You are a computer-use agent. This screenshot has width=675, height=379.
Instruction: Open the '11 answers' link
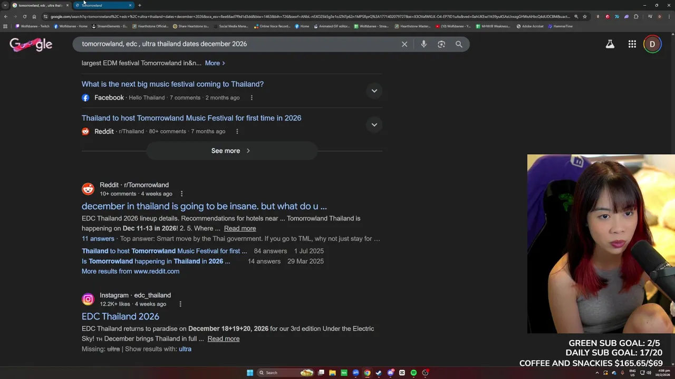point(98,238)
